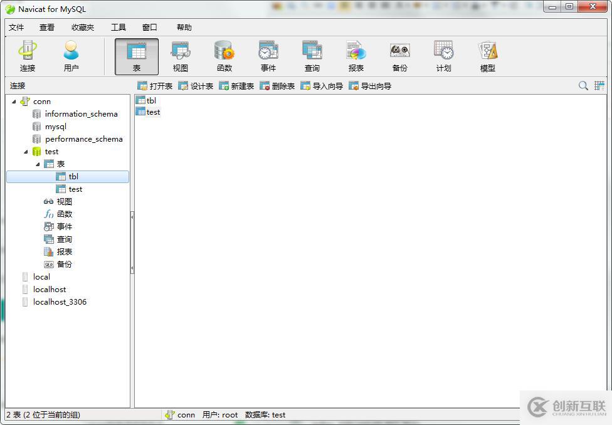This screenshot has width=612, height=425.
Task: Collapse the conn connection tree node
Action: (14, 102)
